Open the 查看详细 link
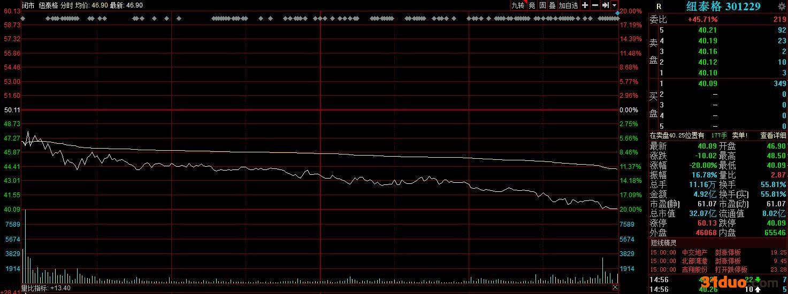 (x=773, y=136)
